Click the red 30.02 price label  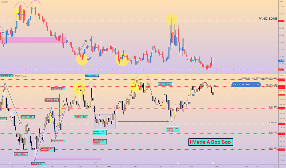point(281,21)
